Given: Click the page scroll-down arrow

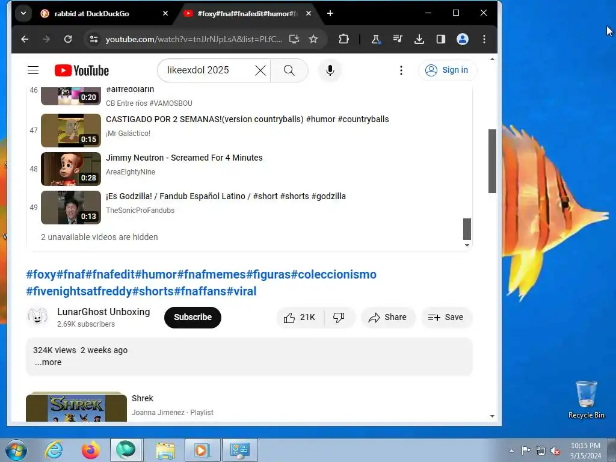Looking at the screenshot, I should coord(492,416).
